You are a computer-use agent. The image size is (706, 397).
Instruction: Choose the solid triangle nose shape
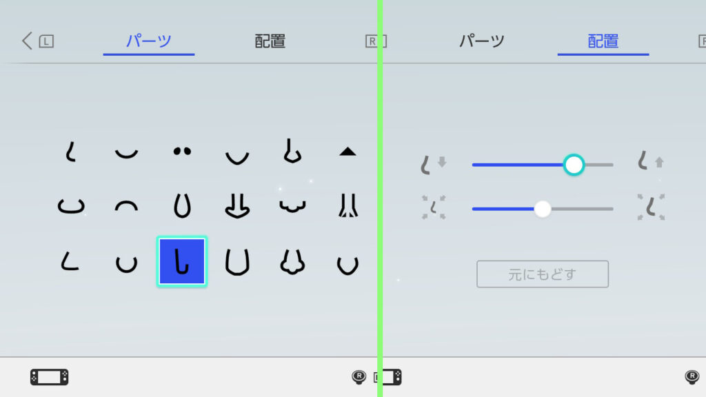point(347,152)
